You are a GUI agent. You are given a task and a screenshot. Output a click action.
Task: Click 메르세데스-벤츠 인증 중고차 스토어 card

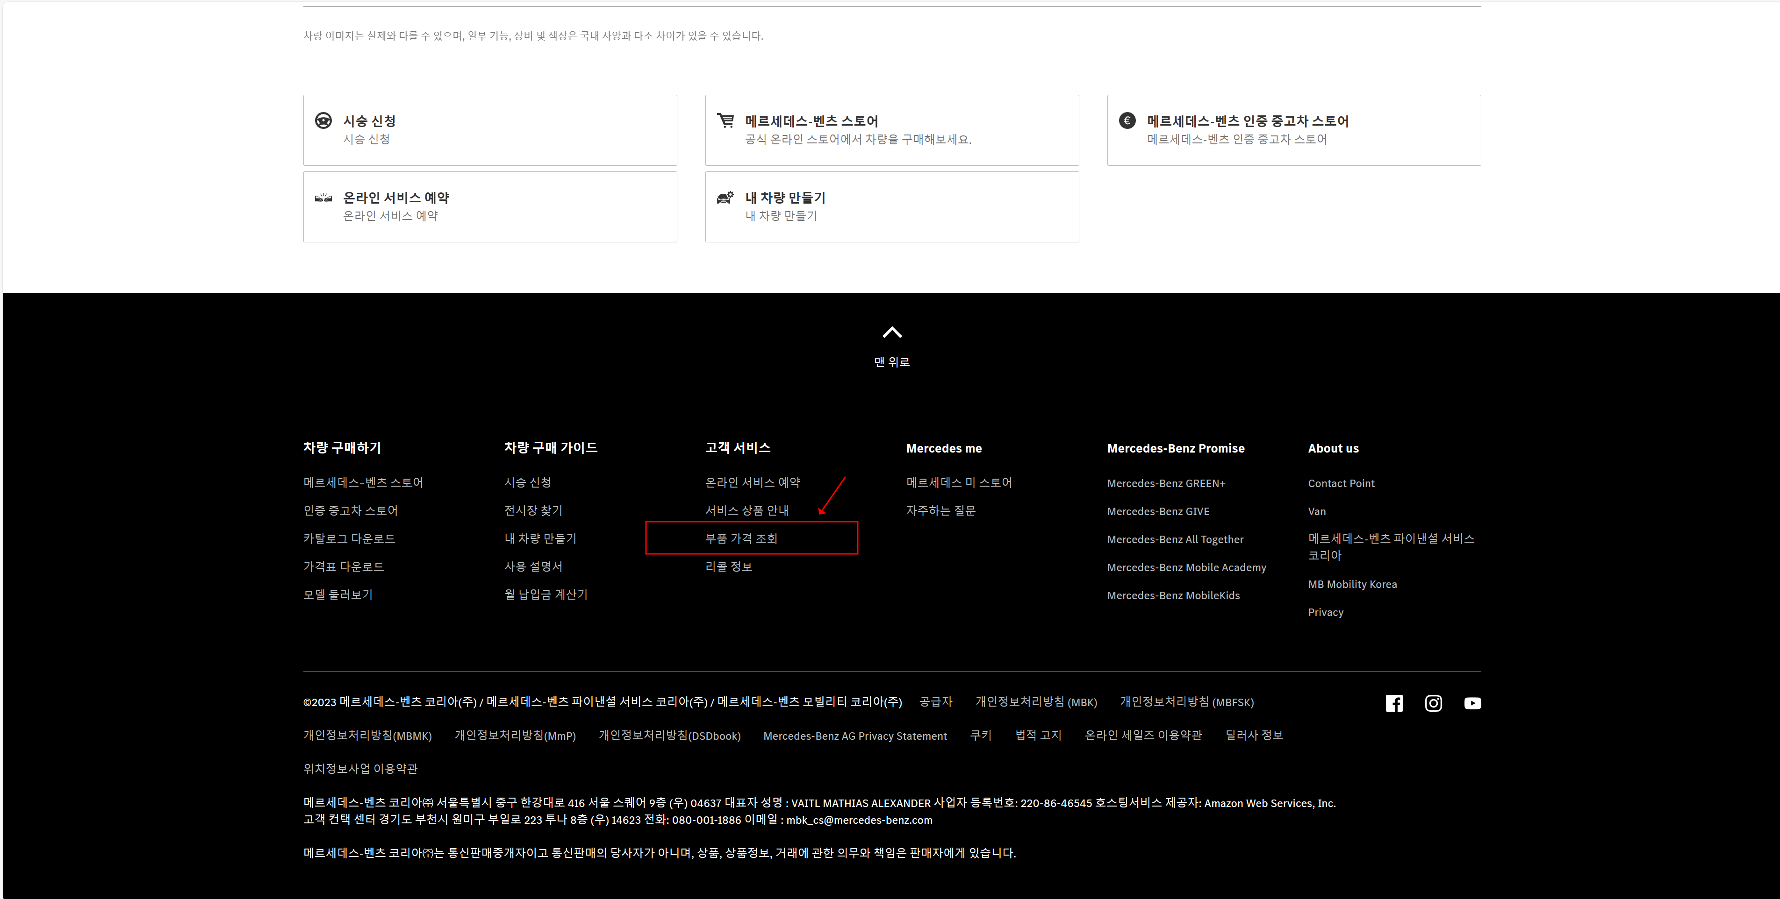[1293, 130]
